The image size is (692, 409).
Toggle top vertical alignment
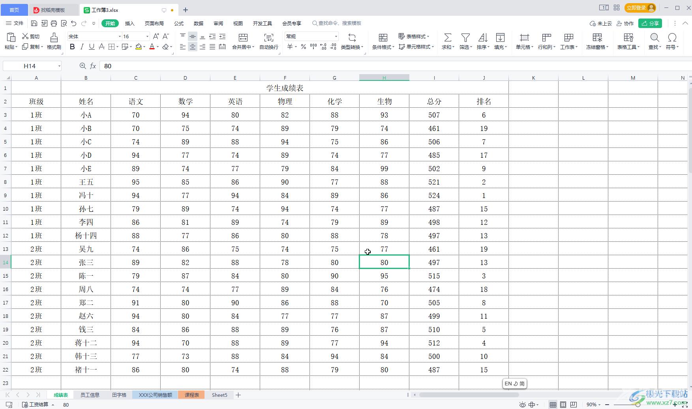pyautogui.click(x=182, y=36)
